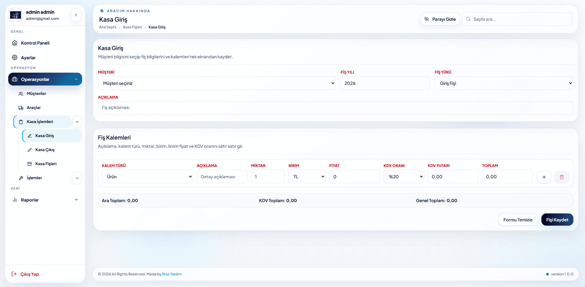Click the red trash icon in row
Screen dimensions: 585x287
click(x=562, y=177)
